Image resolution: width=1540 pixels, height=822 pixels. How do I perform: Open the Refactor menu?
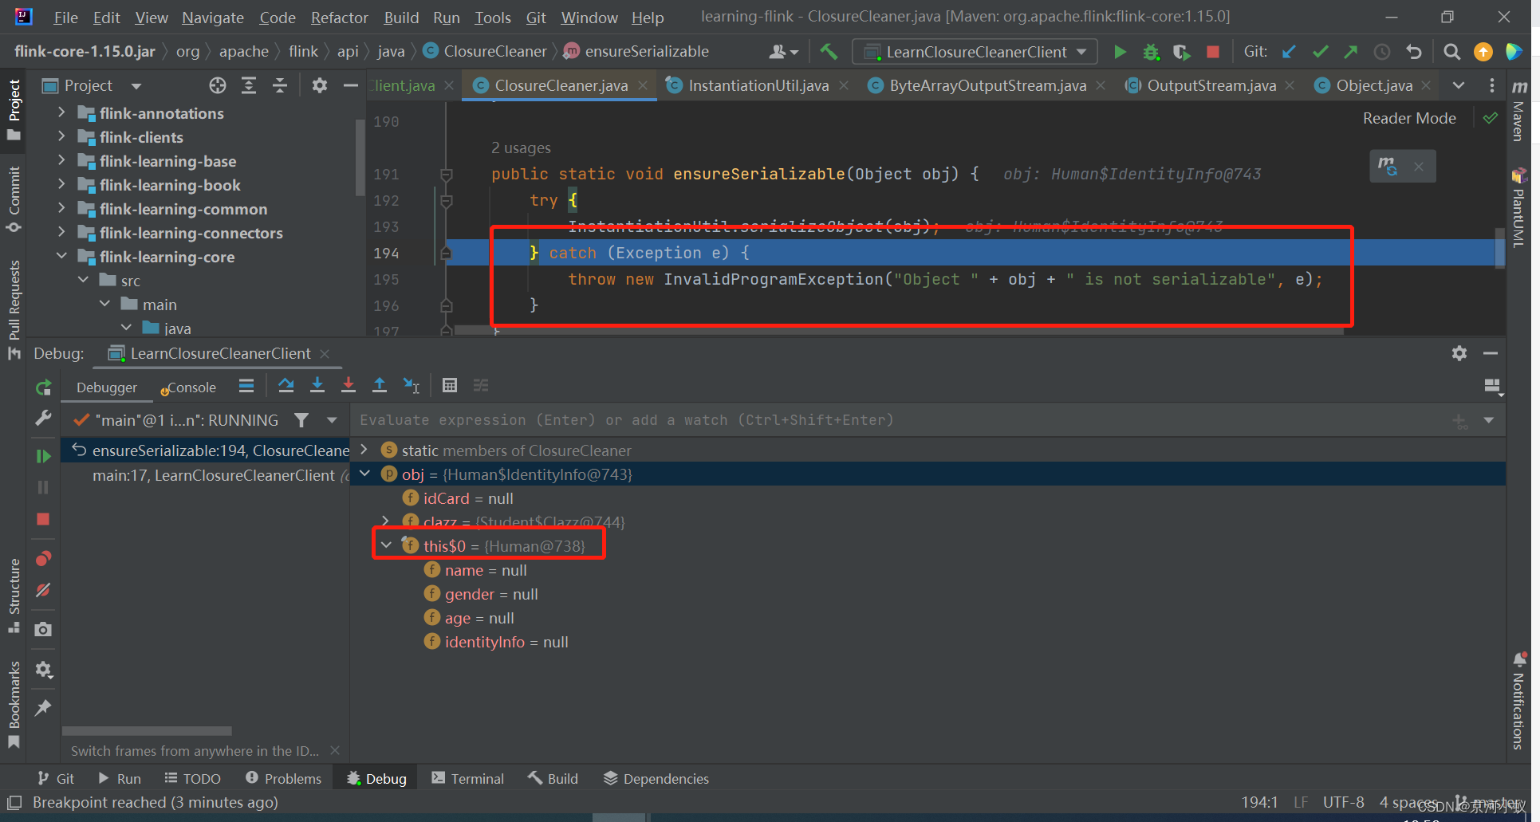coord(339,18)
